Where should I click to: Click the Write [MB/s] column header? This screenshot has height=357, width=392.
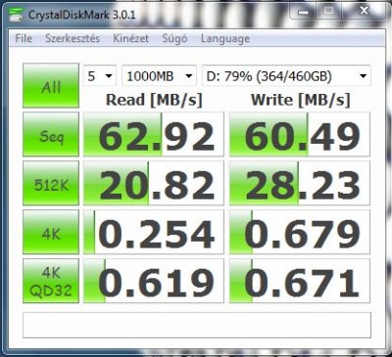[x=300, y=100]
